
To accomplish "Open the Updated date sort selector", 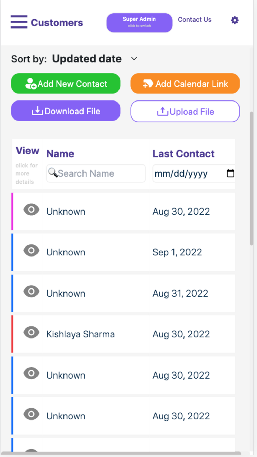I will pos(87,59).
